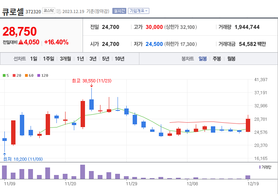The height and width of the screenshot is (194, 278).
Task: Select the 10년 line chart tab
Action: coord(120,59)
